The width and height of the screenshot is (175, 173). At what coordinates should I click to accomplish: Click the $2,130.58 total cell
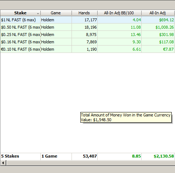point(158,156)
